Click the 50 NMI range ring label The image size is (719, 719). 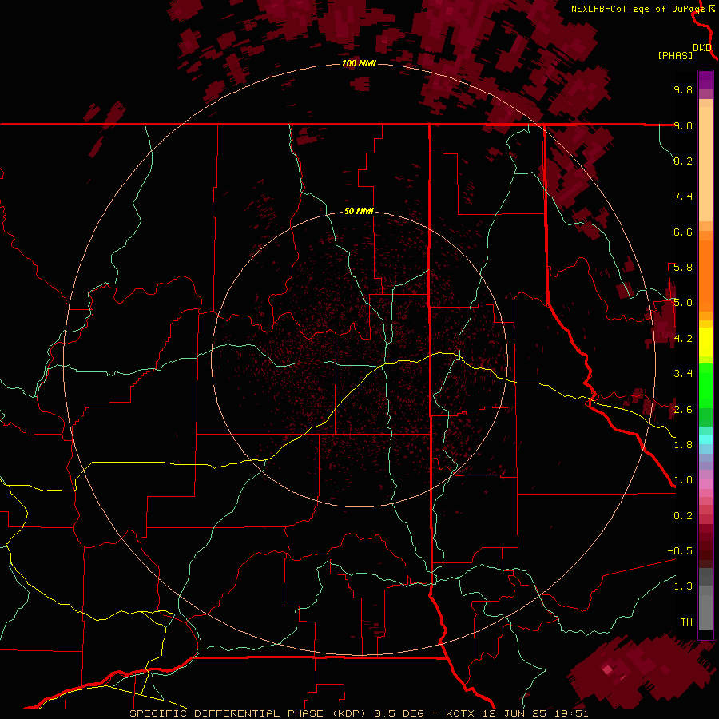359,211
